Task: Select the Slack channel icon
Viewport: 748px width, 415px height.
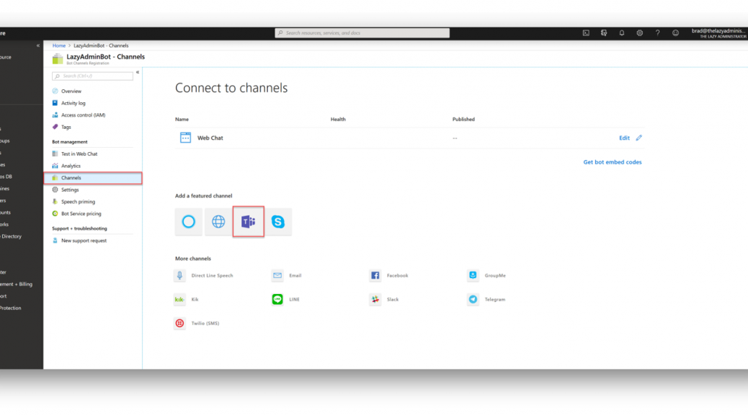Action: click(375, 300)
